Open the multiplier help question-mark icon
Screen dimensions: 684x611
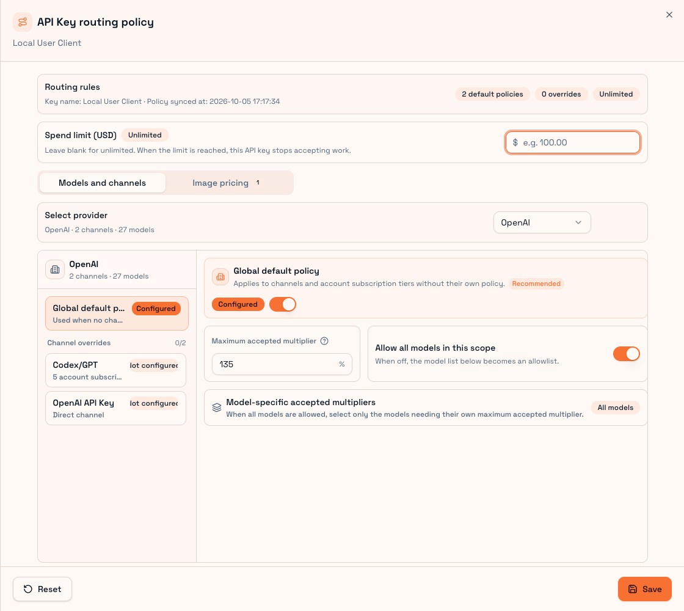[x=324, y=341]
